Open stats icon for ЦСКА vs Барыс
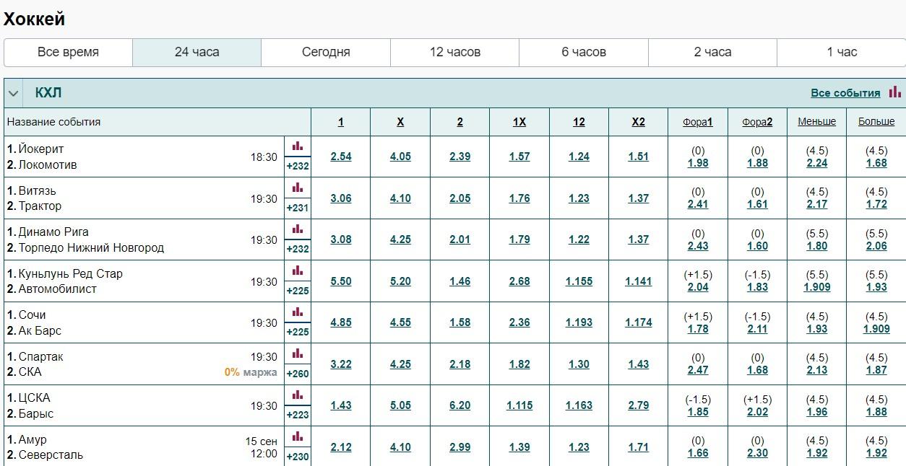 (x=298, y=395)
